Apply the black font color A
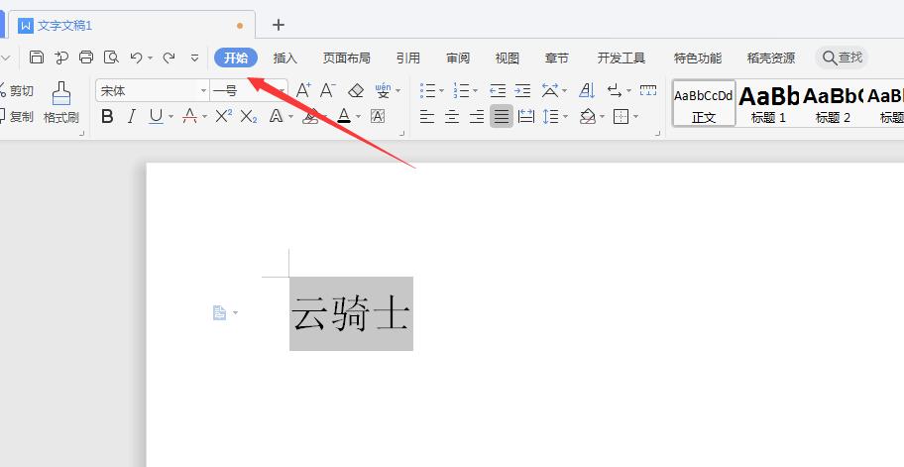The height and width of the screenshot is (467, 904). pyautogui.click(x=344, y=116)
